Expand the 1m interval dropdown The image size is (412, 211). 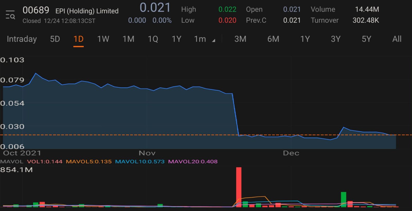[x=204, y=39]
